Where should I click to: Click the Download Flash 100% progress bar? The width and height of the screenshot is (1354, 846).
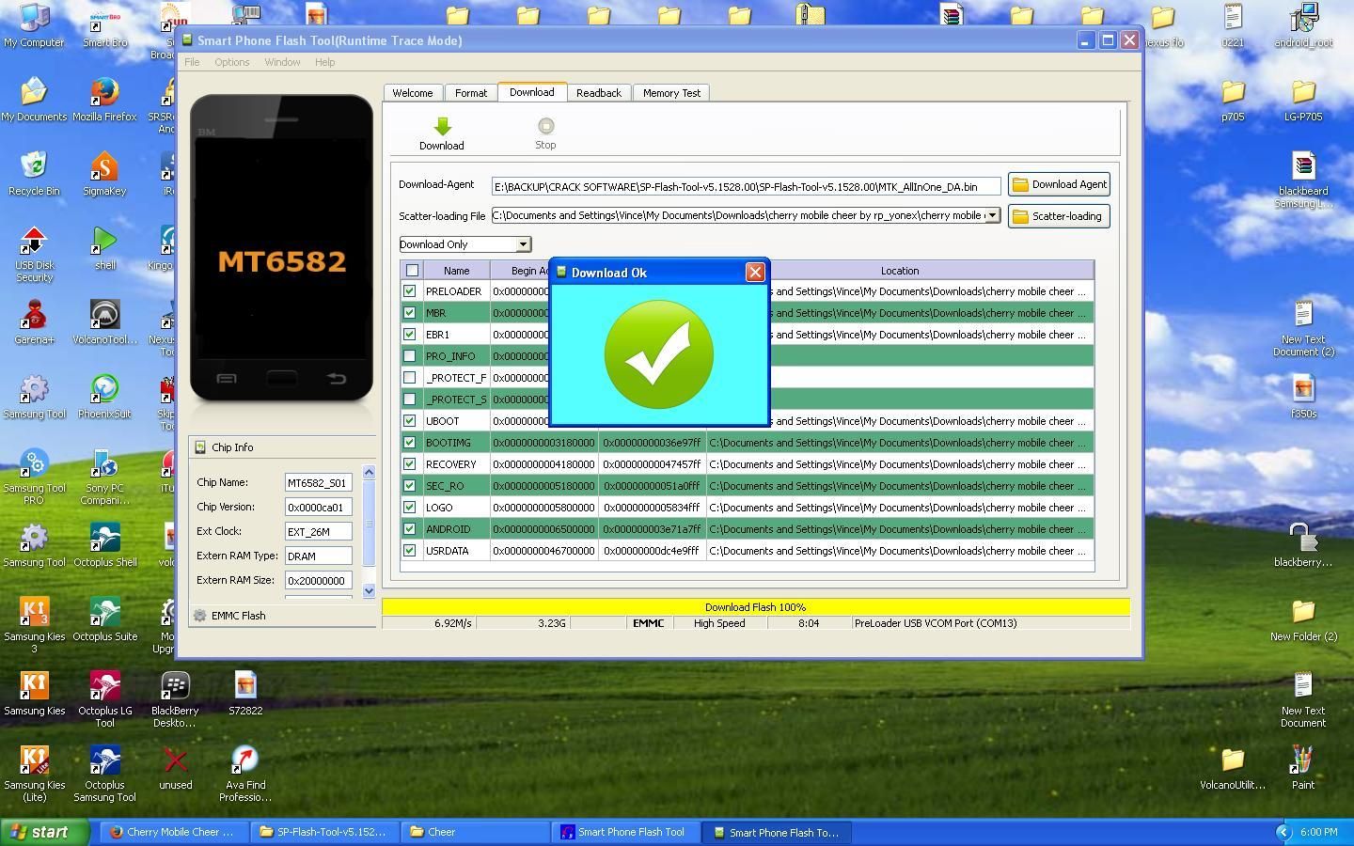point(755,607)
